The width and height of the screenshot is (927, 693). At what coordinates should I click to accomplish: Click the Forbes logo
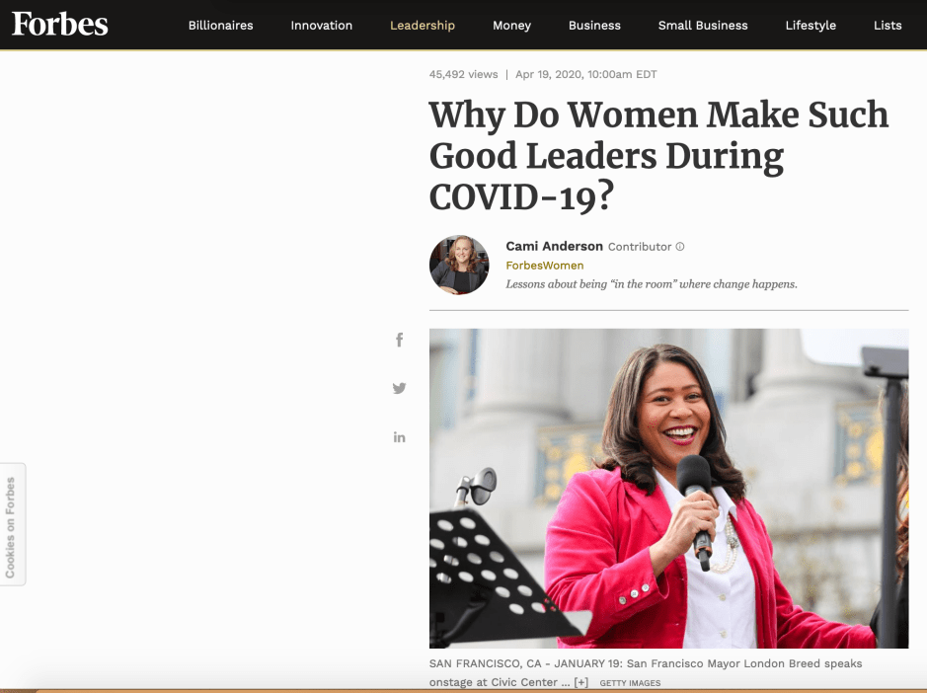click(x=60, y=25)
